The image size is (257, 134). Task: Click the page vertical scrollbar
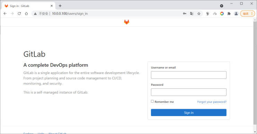pyautogui.click(x=255, y=73)
